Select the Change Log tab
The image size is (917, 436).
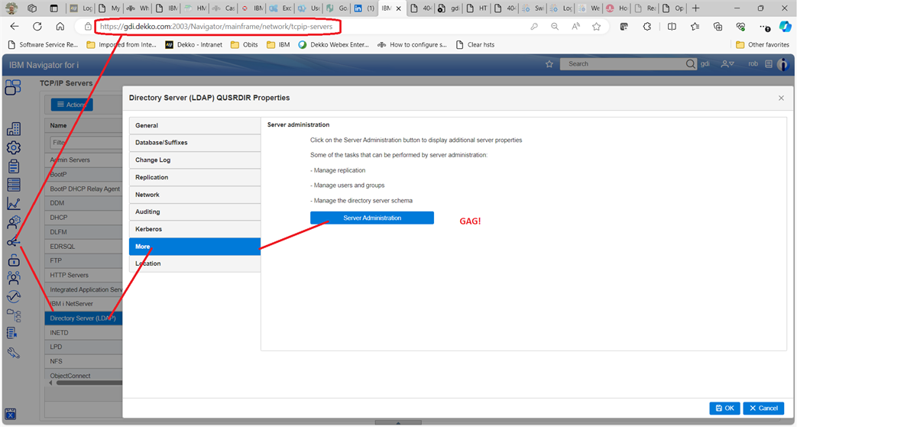click(195, 160)
